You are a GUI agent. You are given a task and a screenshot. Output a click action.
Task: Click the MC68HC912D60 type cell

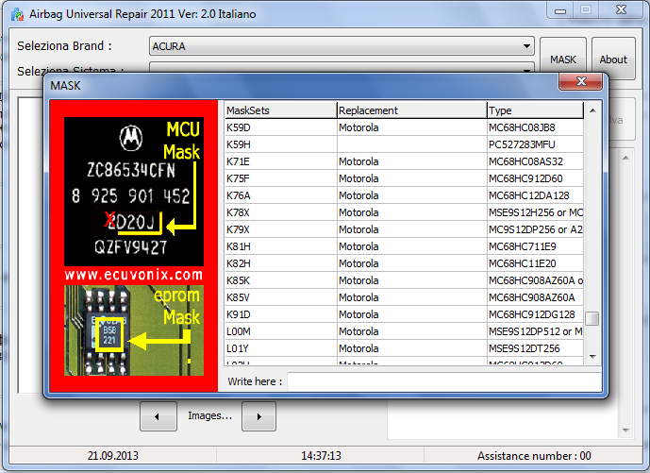click(535, 178)
